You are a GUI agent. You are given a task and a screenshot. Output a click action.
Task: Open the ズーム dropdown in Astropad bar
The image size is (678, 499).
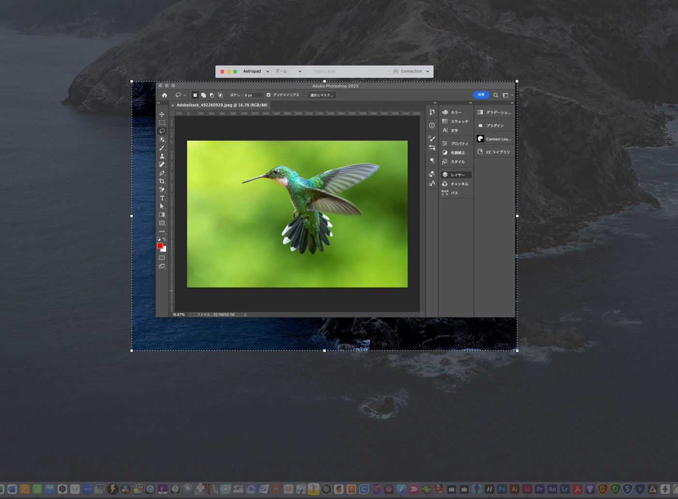(x=288, y=71)
